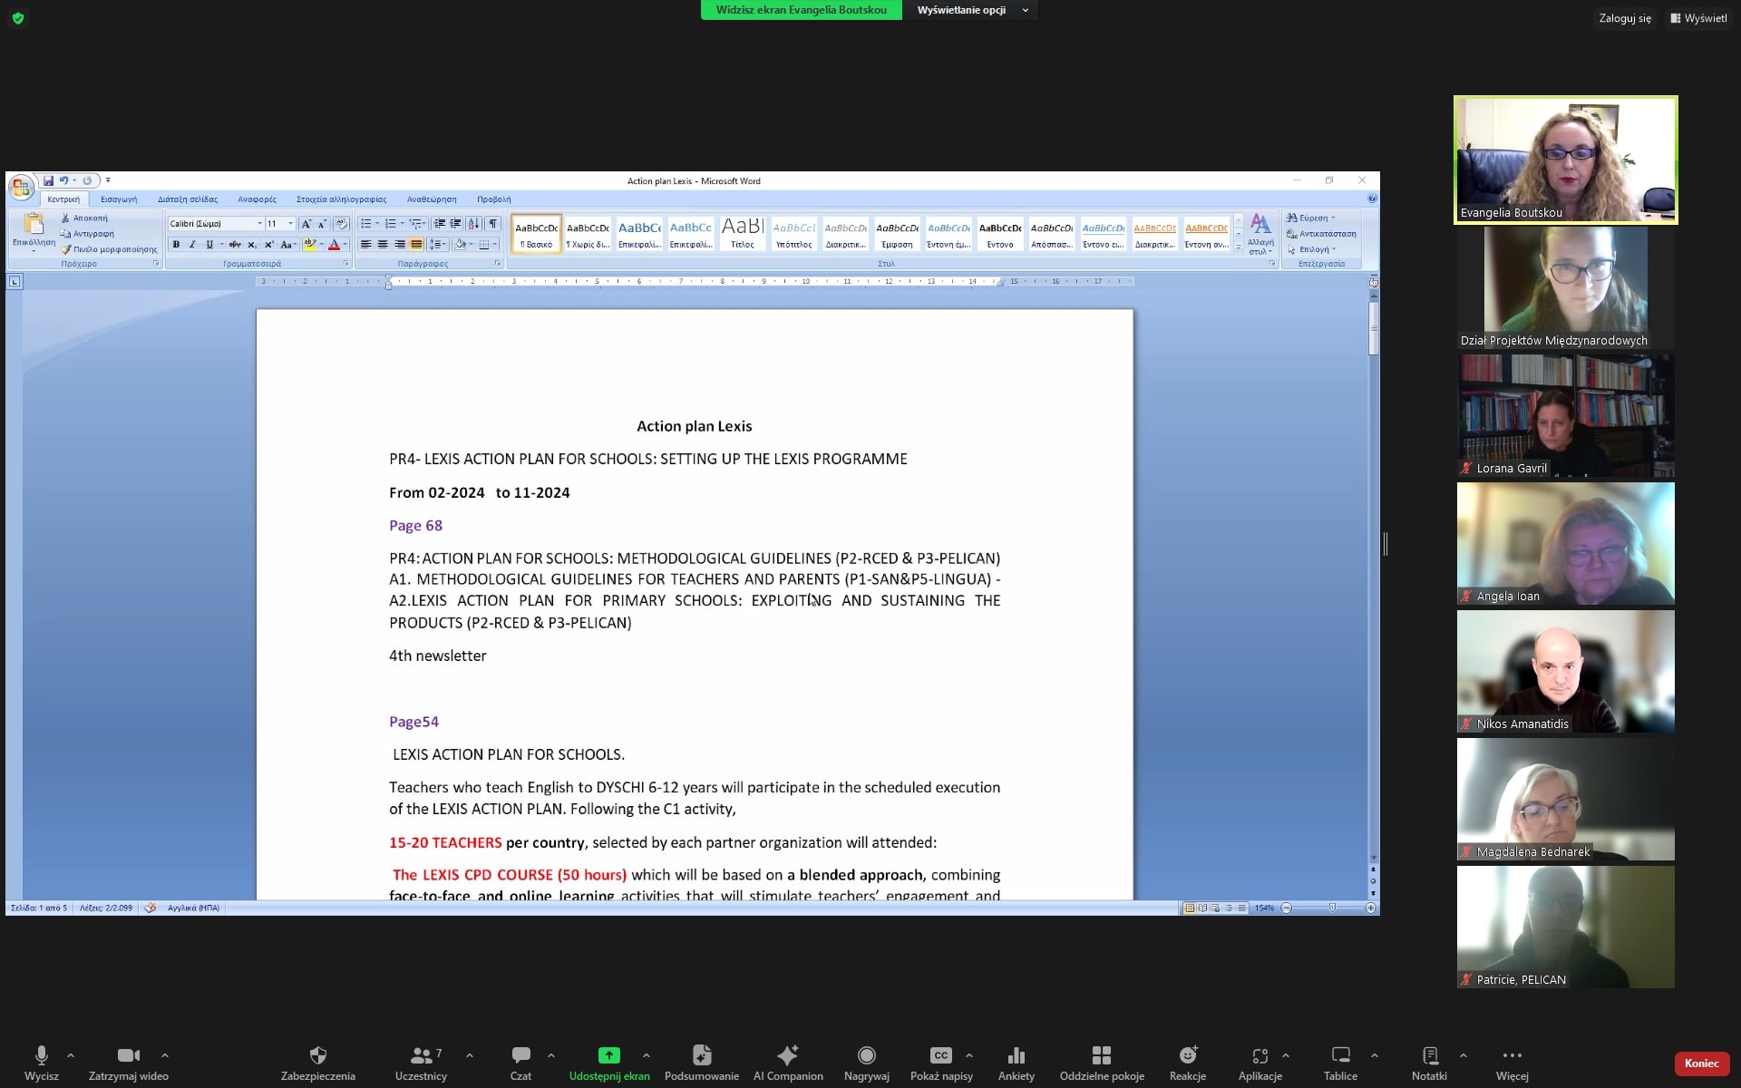The image size is (1741, 1088).
Task: Click Undo icon in Word quick access toolbar
Action: [x=63, y=180]
